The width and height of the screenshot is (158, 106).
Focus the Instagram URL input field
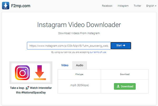[69, 46]
